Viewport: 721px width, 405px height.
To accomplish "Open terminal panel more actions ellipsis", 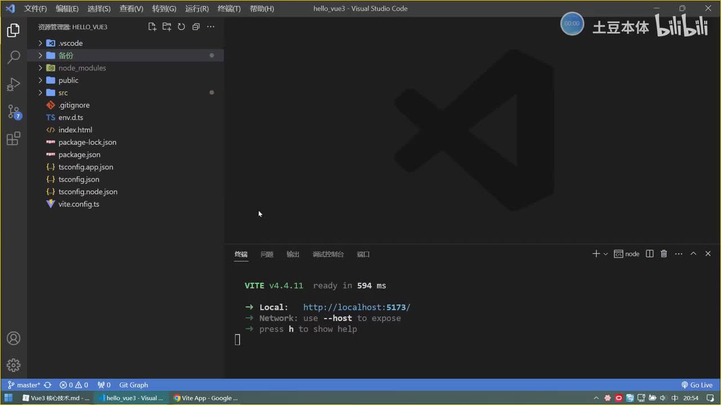I will point(679,254).
